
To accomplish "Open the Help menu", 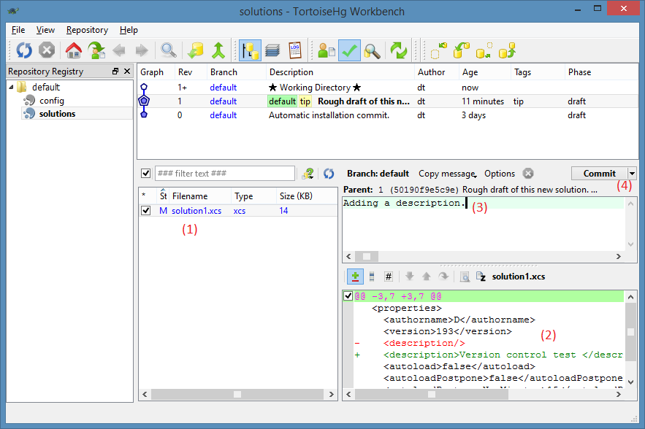I will [129, 30].
